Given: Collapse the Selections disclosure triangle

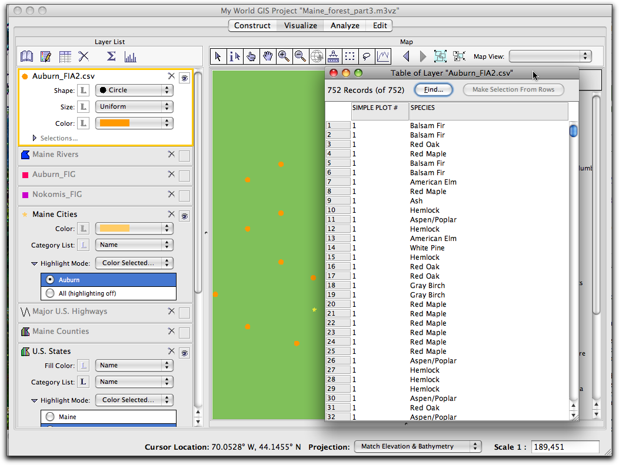Looking at the screenshot, I should [x=34, y=136].
